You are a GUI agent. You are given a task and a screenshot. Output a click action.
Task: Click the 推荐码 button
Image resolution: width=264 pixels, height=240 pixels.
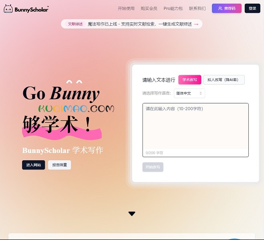coord(227,8)
